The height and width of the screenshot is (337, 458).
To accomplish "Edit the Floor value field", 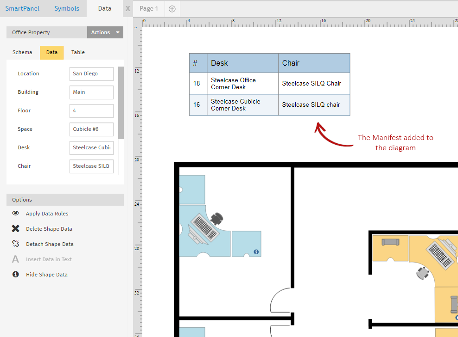I will point(91,111).
